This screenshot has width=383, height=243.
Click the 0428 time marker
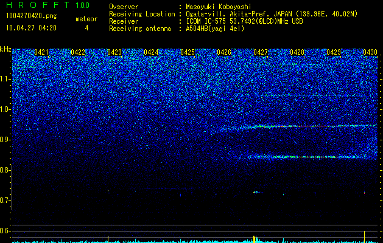(297, 52)
